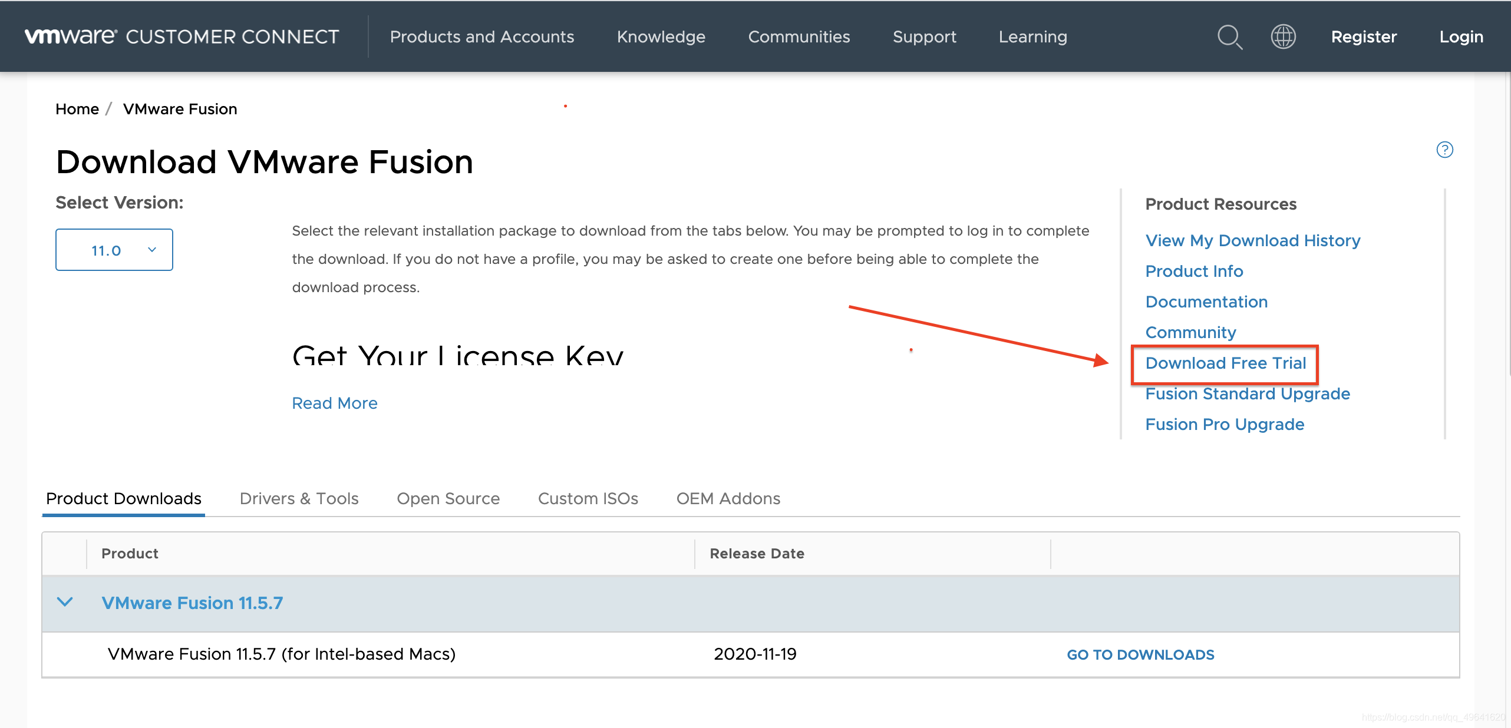Open Fusion Pro Upgrade link
The image size is (1511, 728).
[1224, 424]
